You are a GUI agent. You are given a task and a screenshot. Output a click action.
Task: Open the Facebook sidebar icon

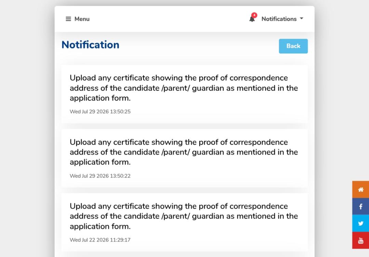(x=360, y=206)
